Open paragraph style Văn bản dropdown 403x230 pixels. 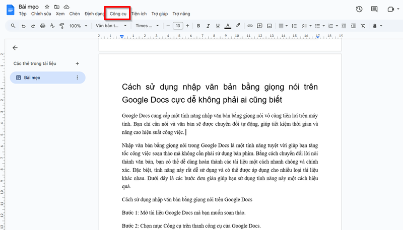[x=111, y=26]
